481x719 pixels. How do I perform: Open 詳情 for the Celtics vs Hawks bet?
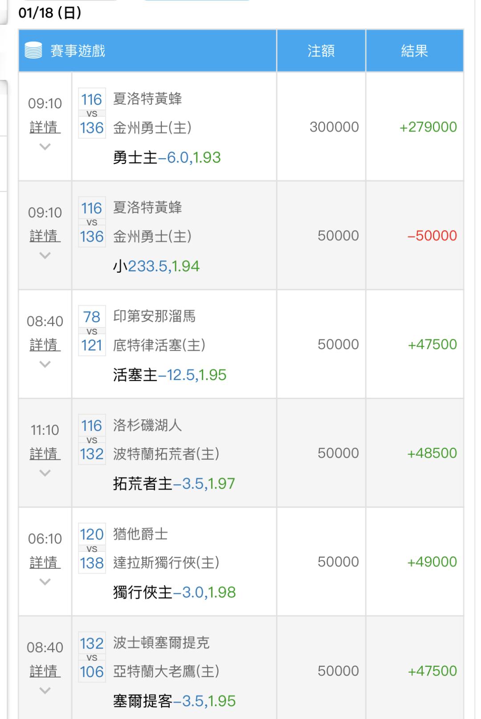45,671
